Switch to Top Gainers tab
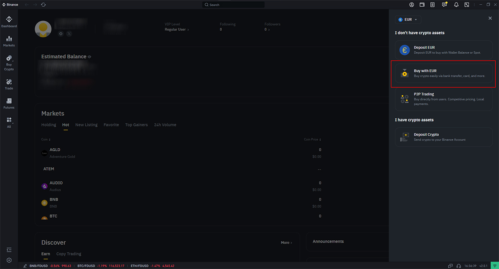Image resolution: width=499 pixels, height=269 pixels. click(136, 125)
